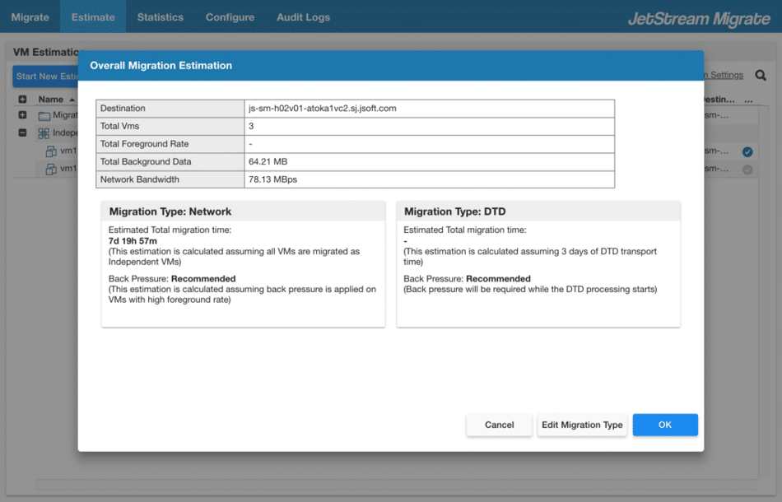The image size is (782, 502).
Task: Click the folder icon of Migrat... row
Action: click(x=44, y=116)
